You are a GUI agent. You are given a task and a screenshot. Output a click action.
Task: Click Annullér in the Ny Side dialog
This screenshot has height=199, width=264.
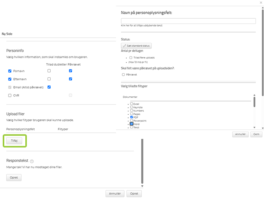pos(115,193)
